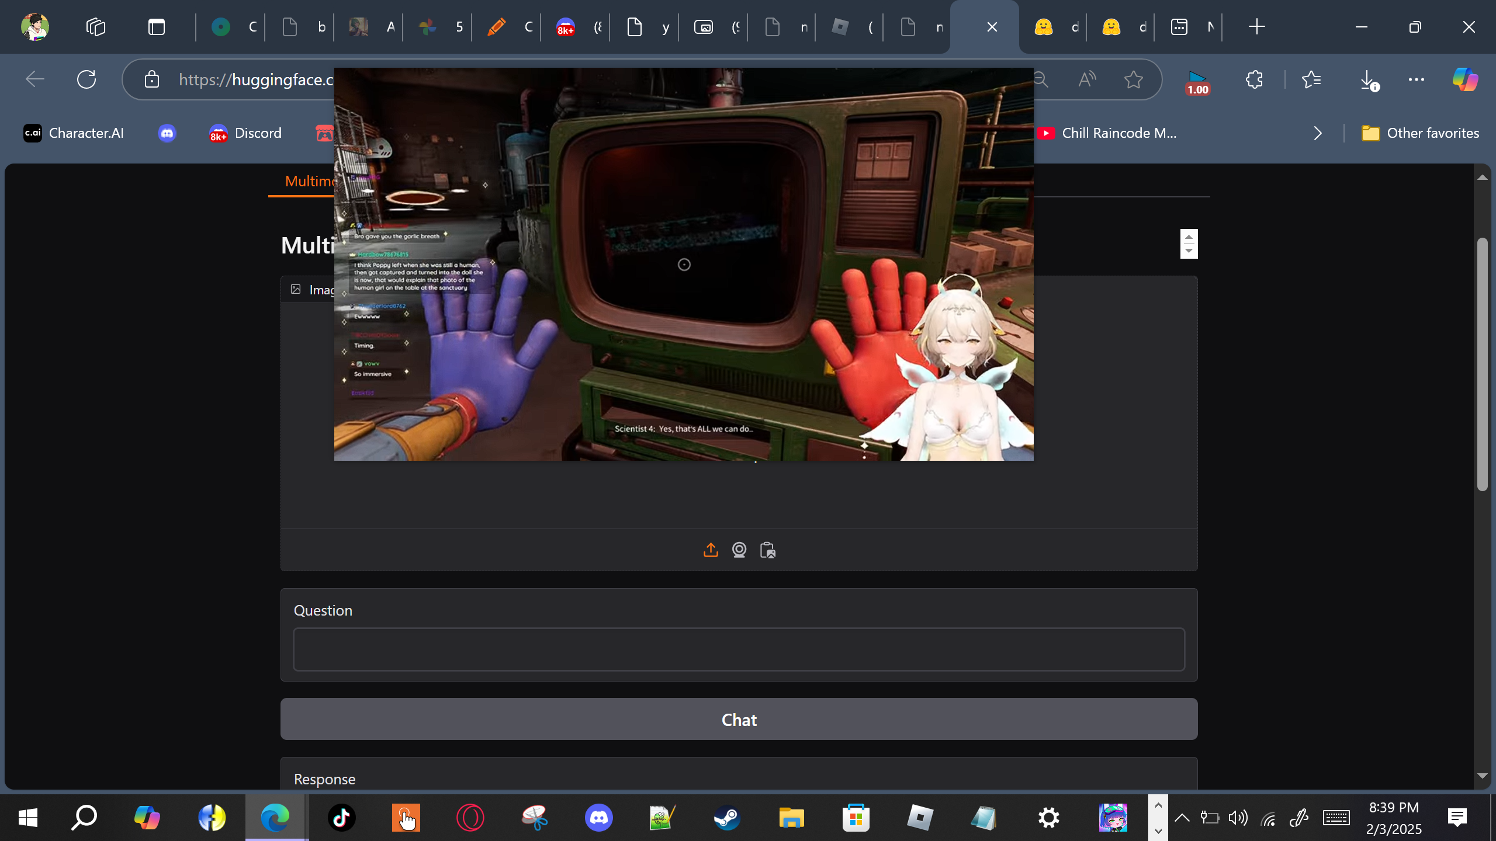
Task: Paste image from clipboard icon
Action: point(768,550)
